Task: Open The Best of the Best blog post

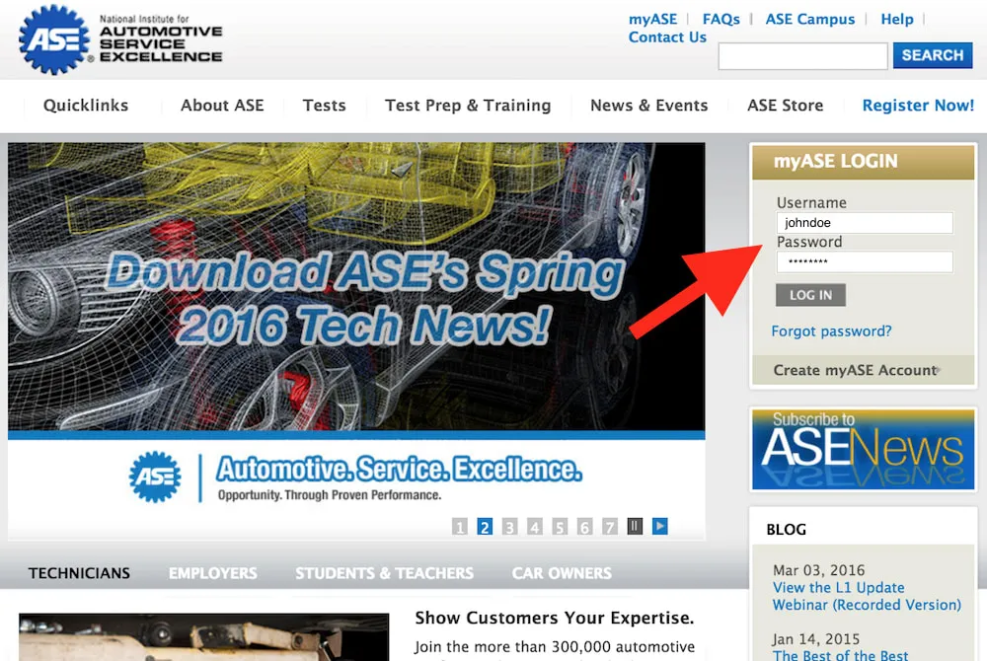Action: click(x=840, y=655)
